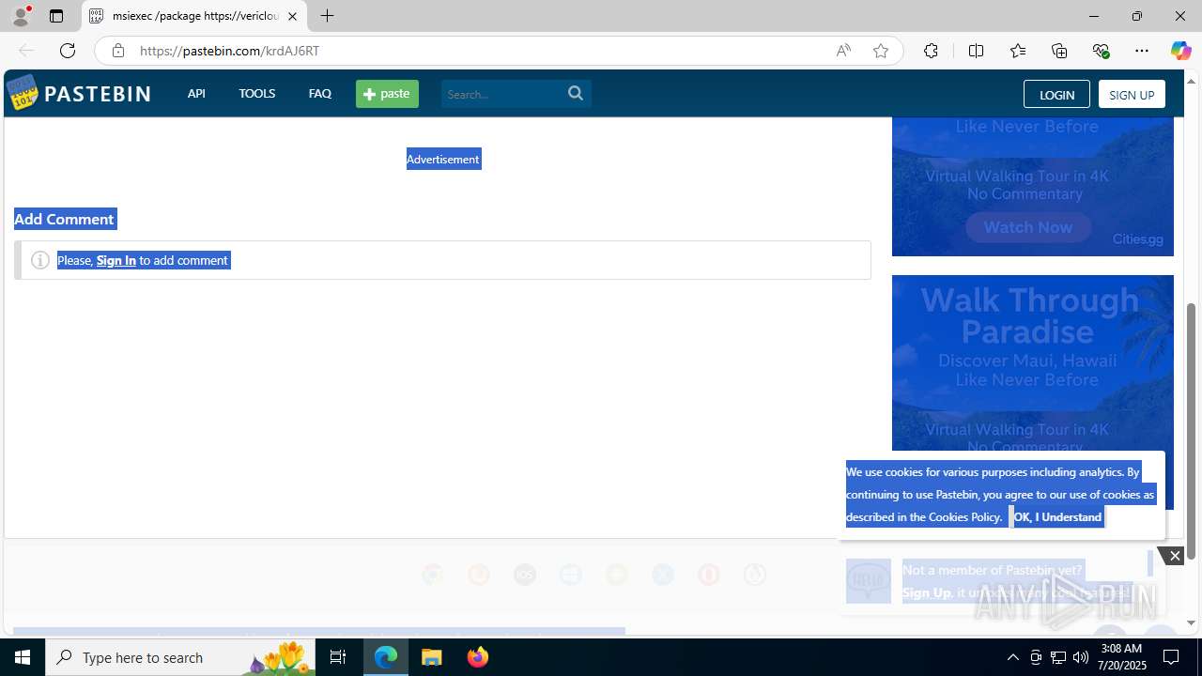
Task: Open a new browser tab
Action: point(327,16)
